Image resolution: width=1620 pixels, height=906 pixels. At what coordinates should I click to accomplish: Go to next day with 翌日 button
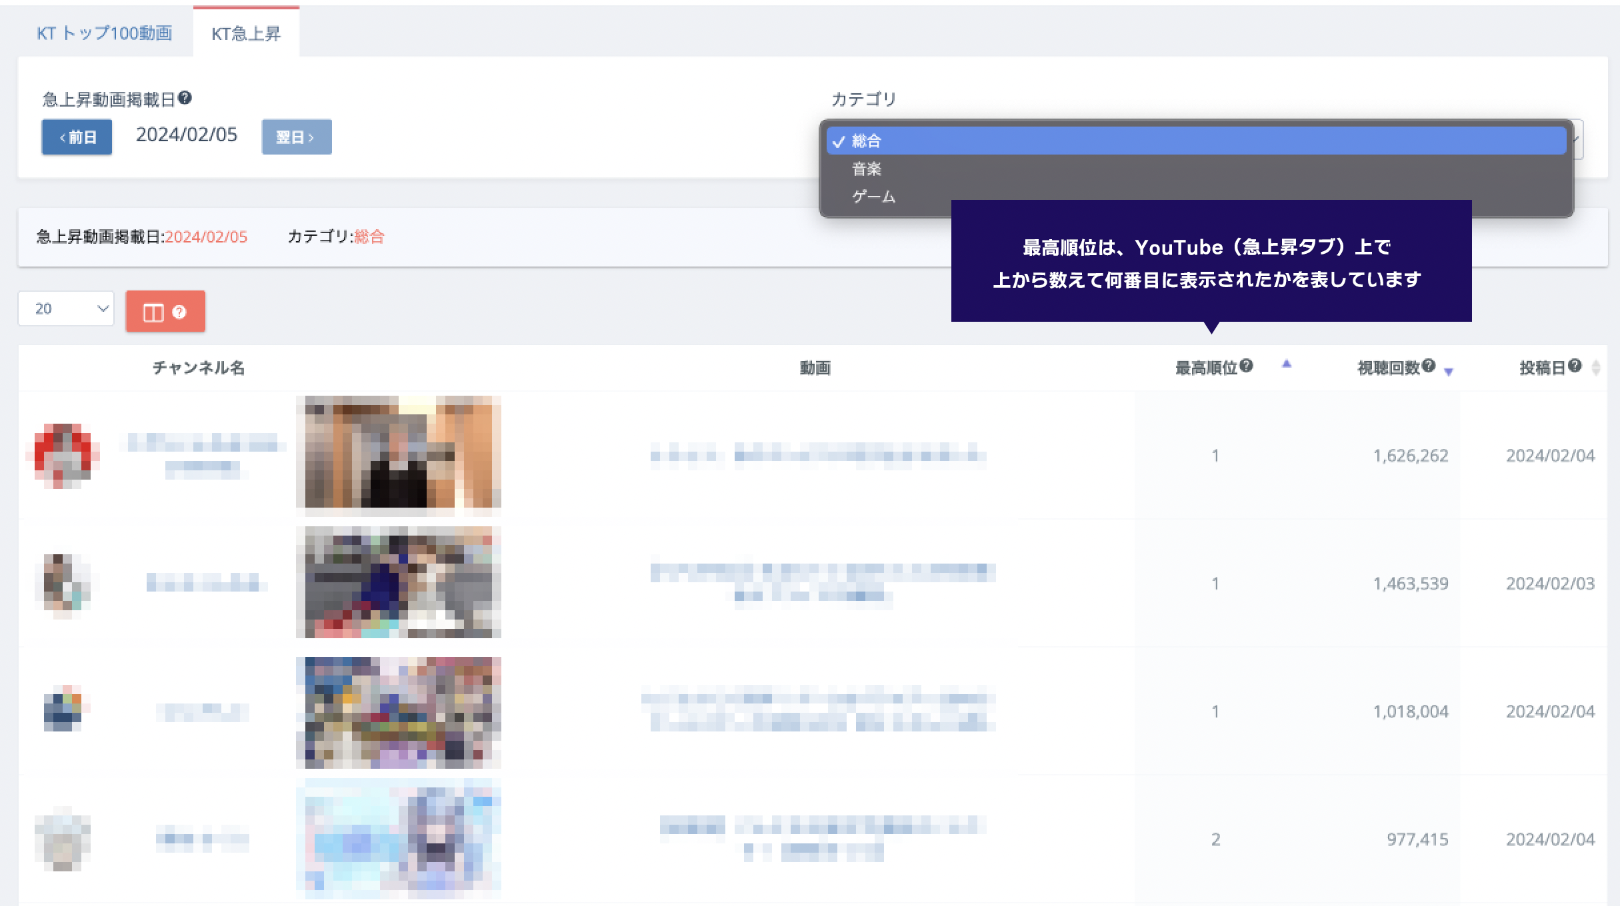click(296, 137)
